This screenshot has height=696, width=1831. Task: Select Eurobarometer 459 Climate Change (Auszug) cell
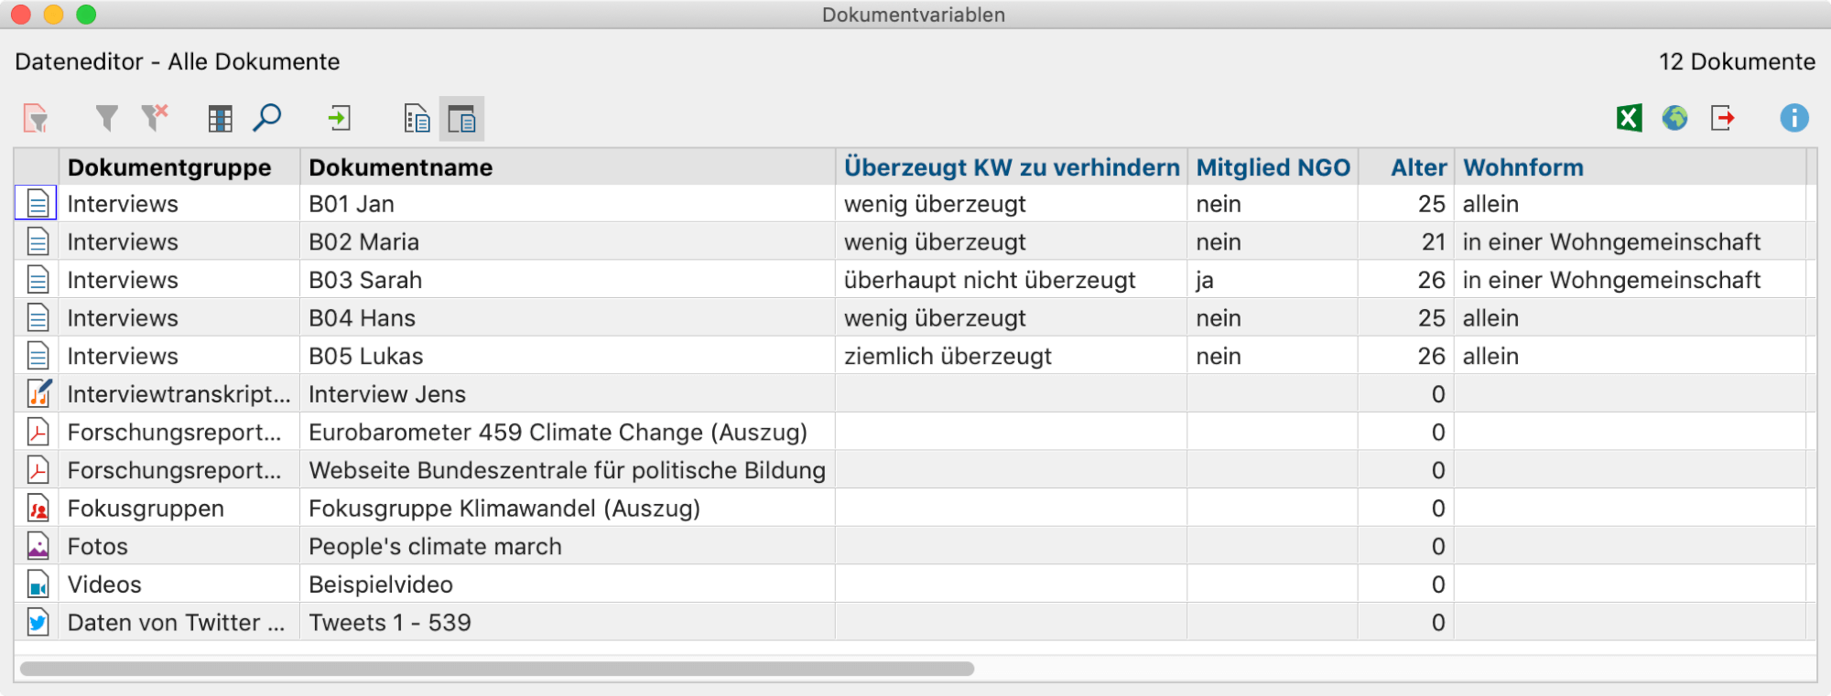tap(568, 432)
